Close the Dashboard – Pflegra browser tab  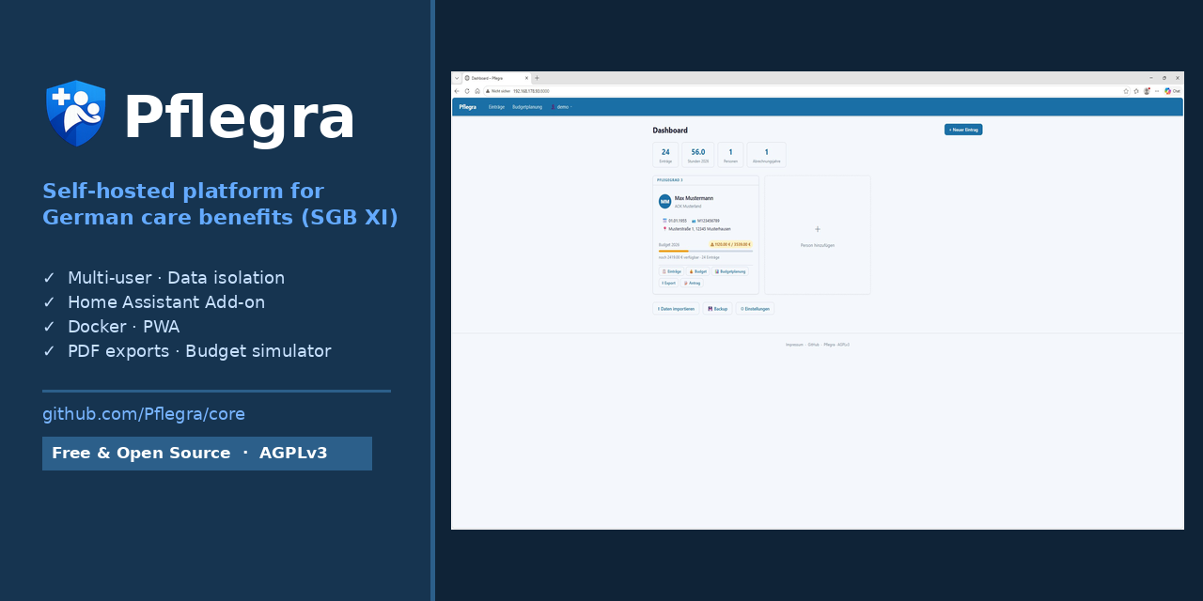tap(526, 78)
